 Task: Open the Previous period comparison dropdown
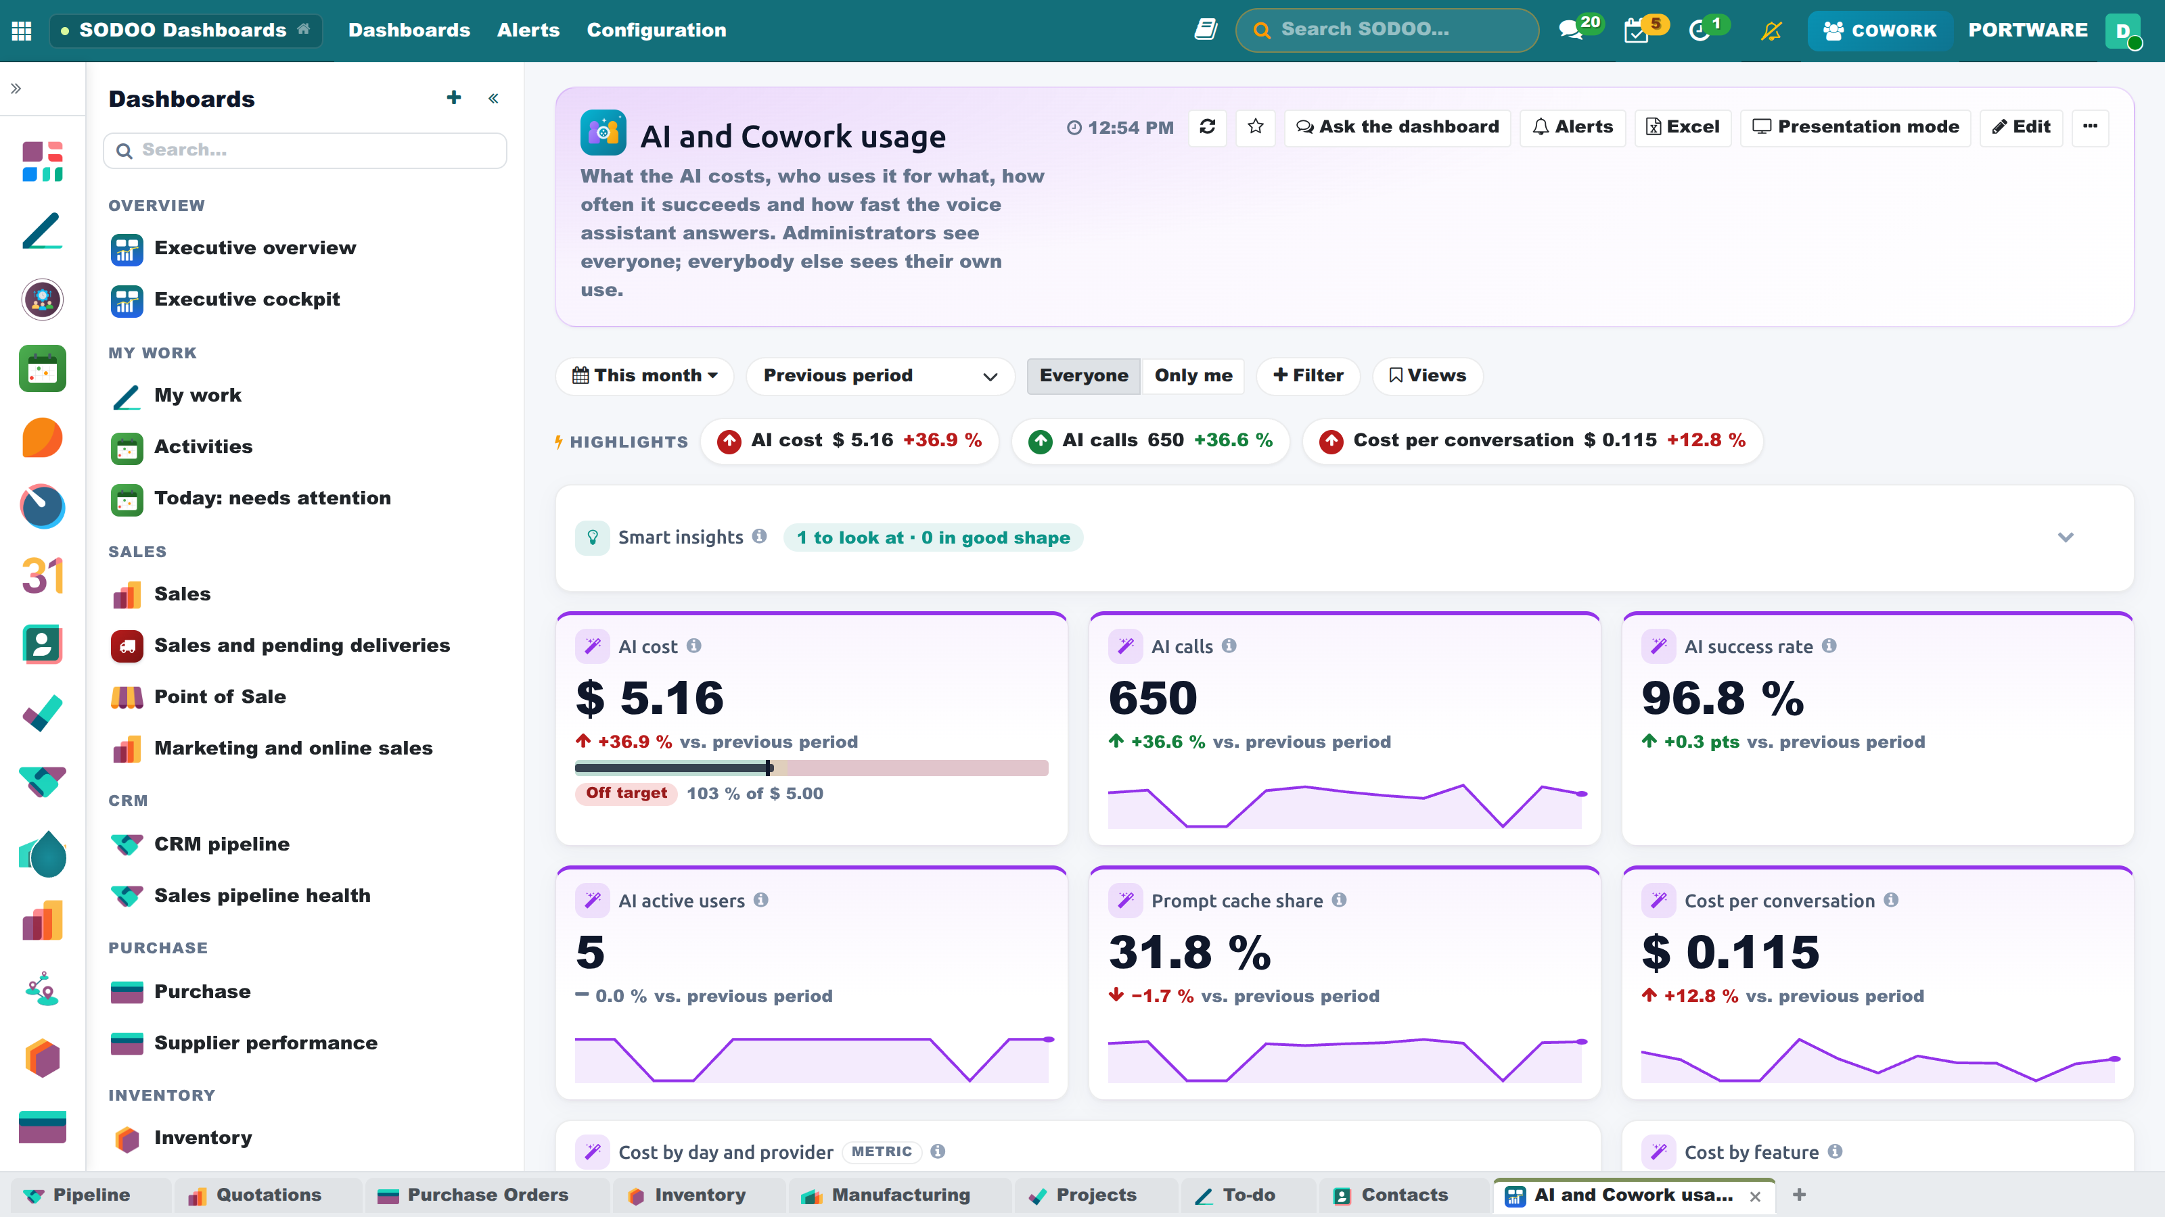880,375
